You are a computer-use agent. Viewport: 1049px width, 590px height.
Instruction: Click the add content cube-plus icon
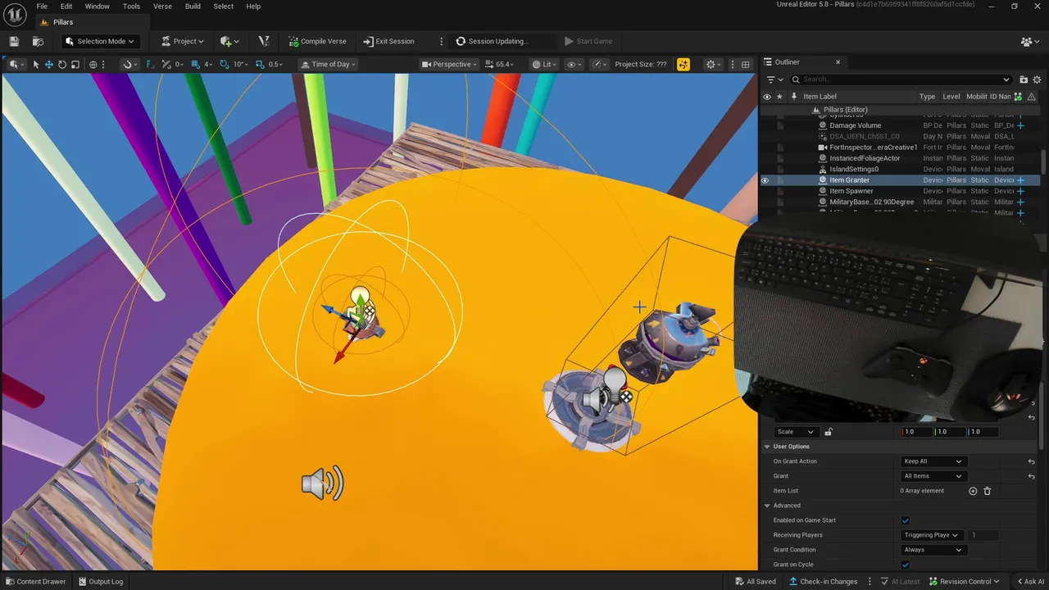click(225, 41)
